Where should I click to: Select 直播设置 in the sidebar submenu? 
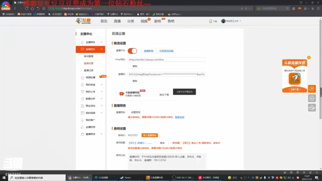(89, 64)
